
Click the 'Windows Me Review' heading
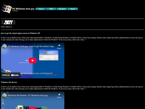coord(9,82)
